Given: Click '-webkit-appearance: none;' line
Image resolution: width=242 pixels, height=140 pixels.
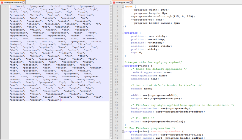Looking at the screenshot, I should (x=152, y=72).
